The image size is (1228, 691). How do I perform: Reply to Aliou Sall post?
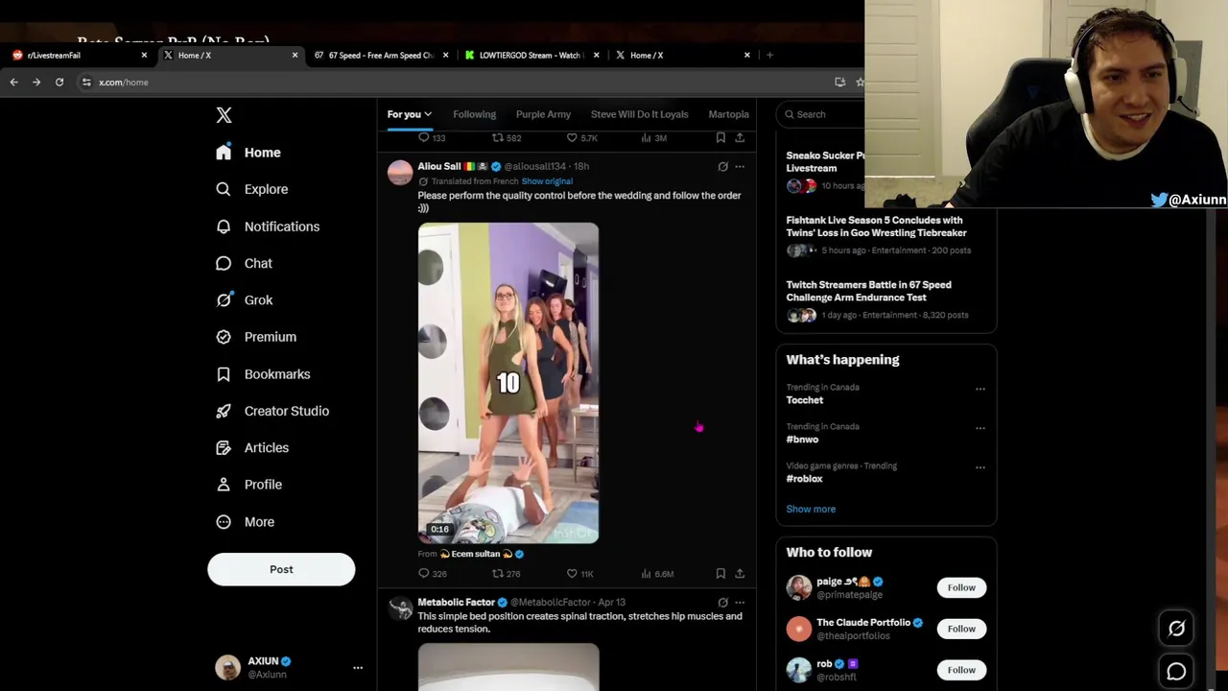(432, 574)
